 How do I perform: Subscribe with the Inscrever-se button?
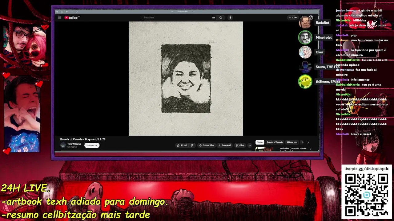[92, 145]
